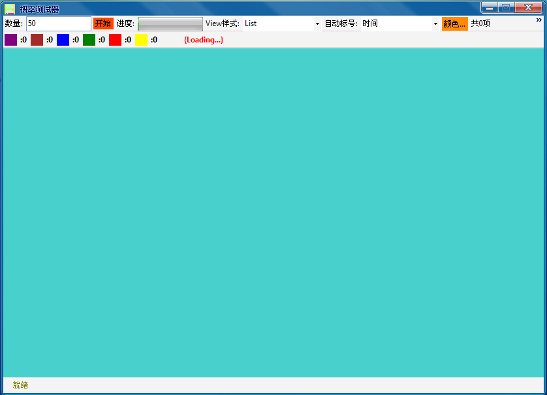
Task: Open the View样式 dropdown showing List
Action: 282,24
